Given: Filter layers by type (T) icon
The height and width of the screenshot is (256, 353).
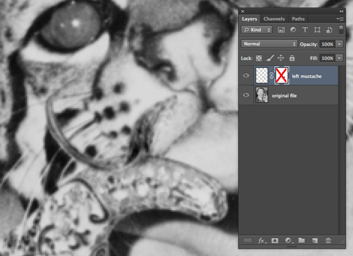Looking at the screenshot, I should point(305,29).
